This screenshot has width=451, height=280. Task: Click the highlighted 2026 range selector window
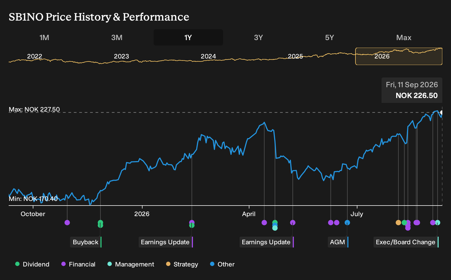[x=399, y=56]
